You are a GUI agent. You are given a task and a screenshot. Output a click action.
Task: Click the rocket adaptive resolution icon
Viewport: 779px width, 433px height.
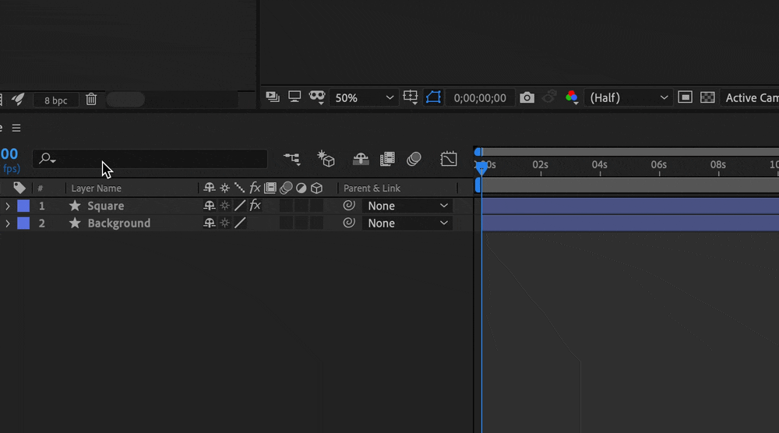pos(18,100)
